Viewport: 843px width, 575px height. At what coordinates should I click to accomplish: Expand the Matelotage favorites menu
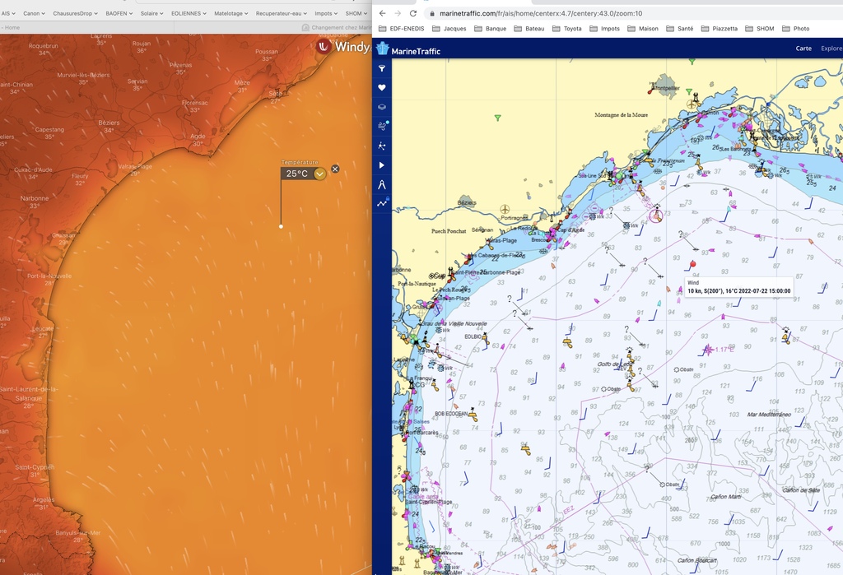pyautogui.click(x=231, y=13)
